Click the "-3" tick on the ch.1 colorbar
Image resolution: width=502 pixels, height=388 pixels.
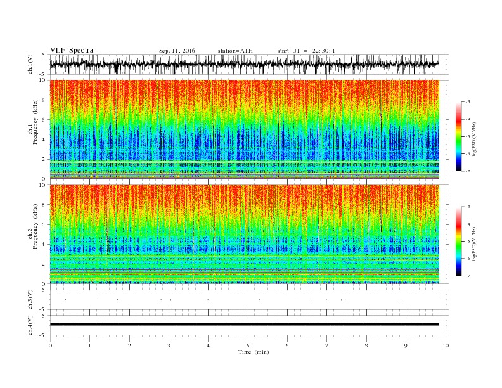[468, 102]
